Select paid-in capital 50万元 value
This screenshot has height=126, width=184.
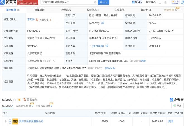152,23
